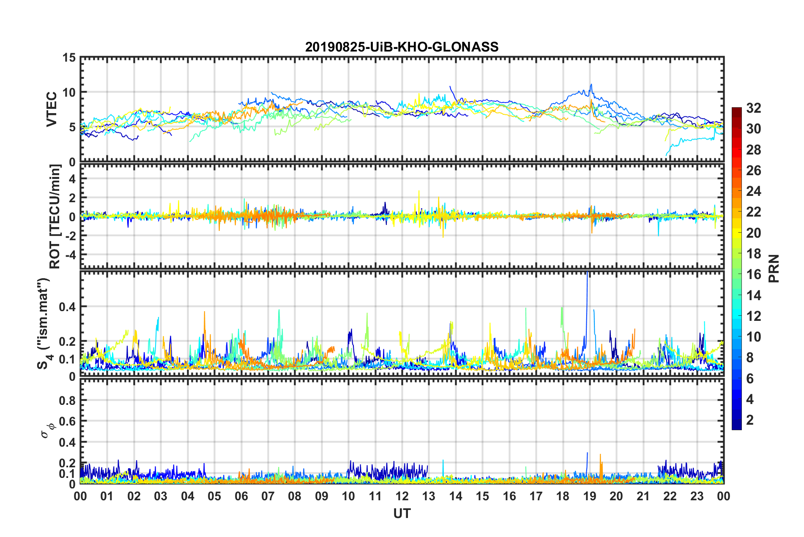804x537 pixels.
Task: Click the colorbar tick label 28
Action: (x=754, y=150)
